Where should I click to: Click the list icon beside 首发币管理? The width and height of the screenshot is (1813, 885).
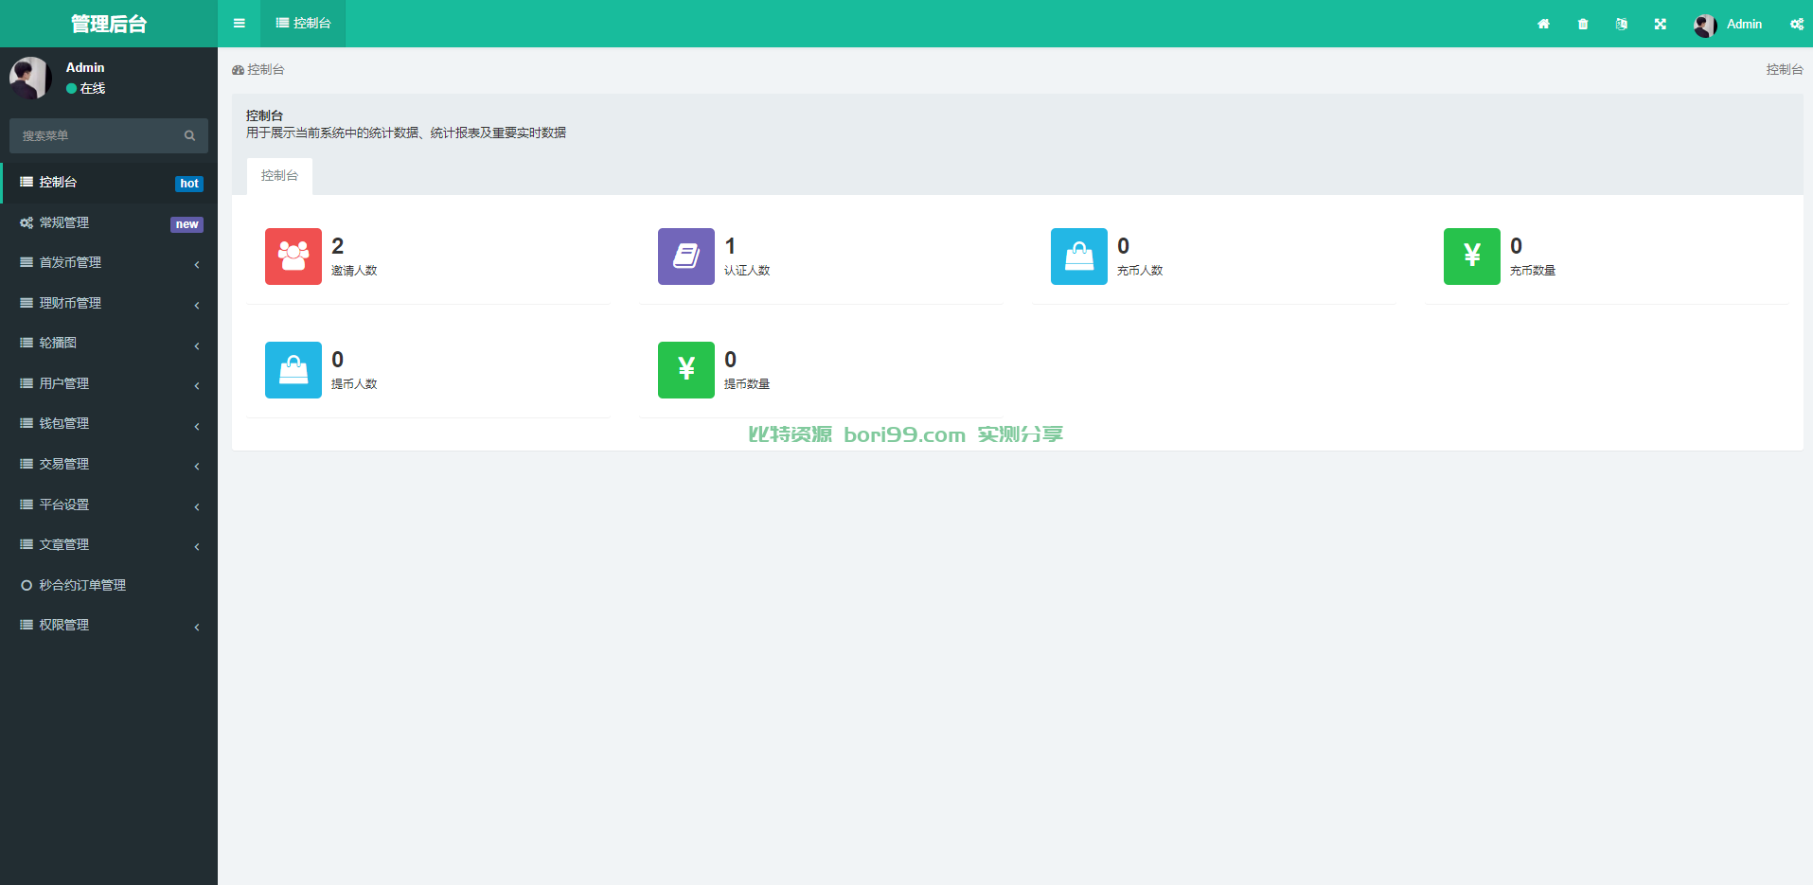point(27,262)
